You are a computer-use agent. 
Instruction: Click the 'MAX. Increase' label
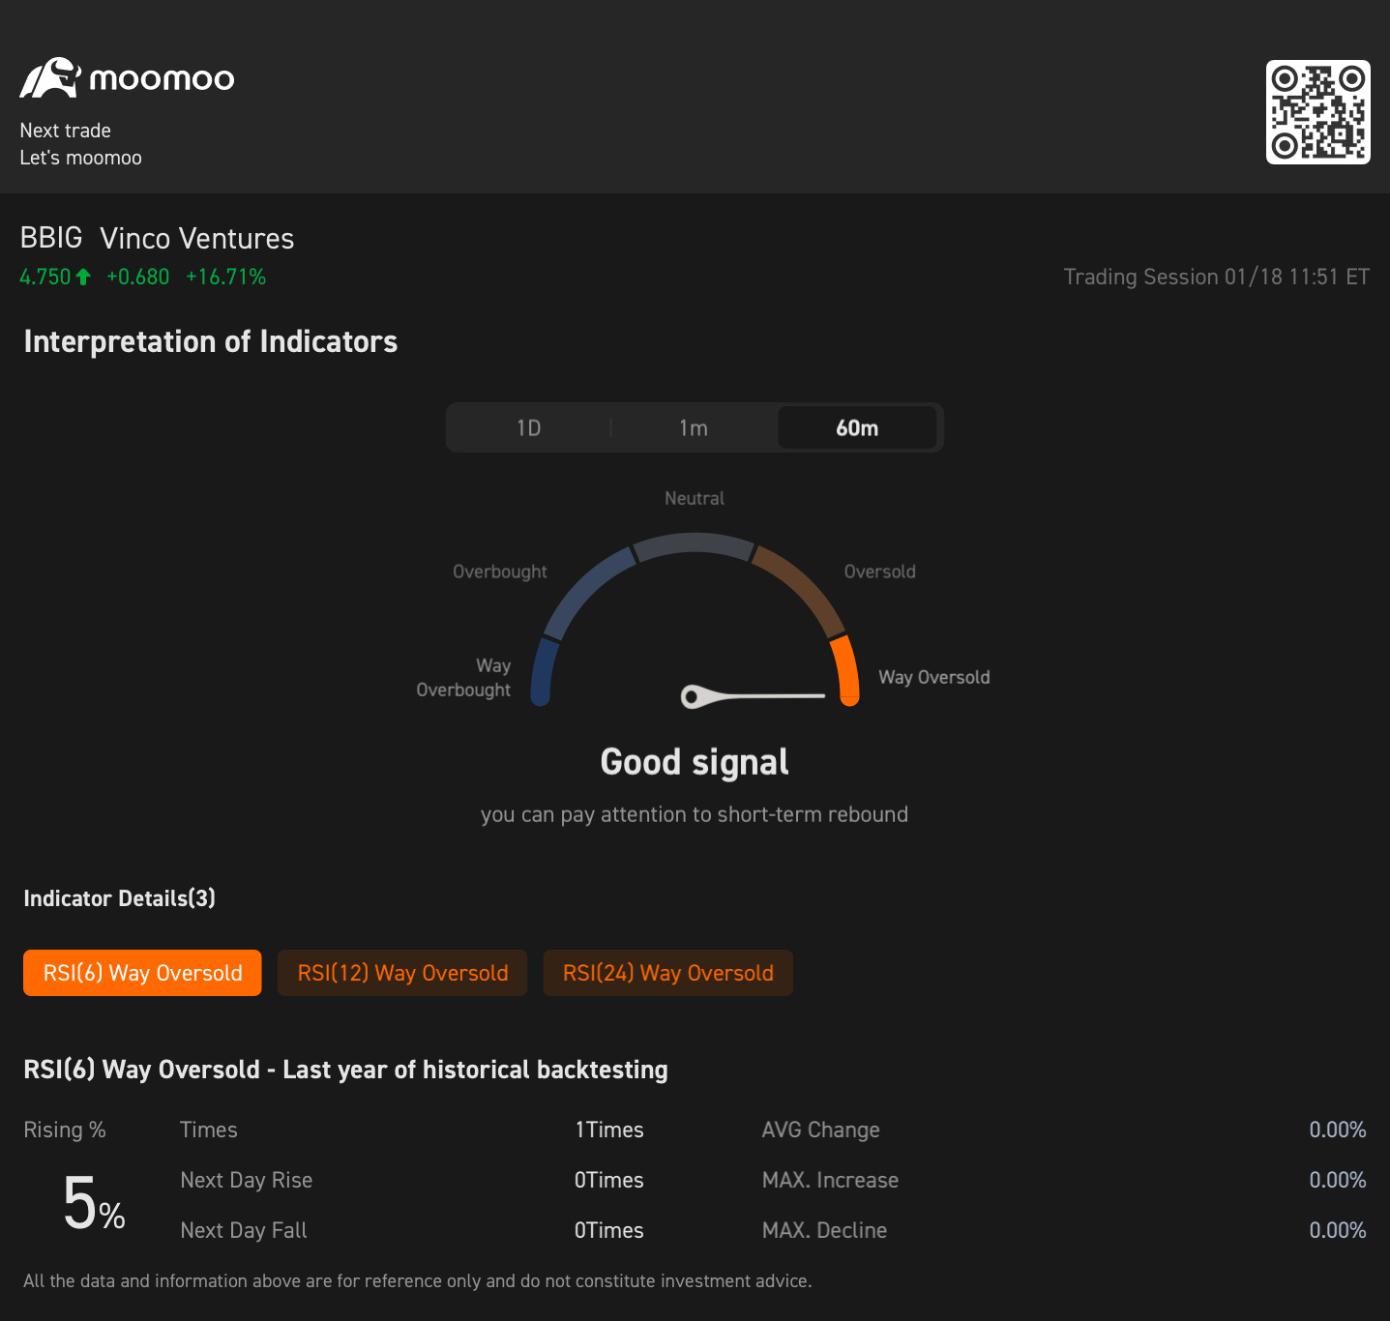(x=831, y=1181)
